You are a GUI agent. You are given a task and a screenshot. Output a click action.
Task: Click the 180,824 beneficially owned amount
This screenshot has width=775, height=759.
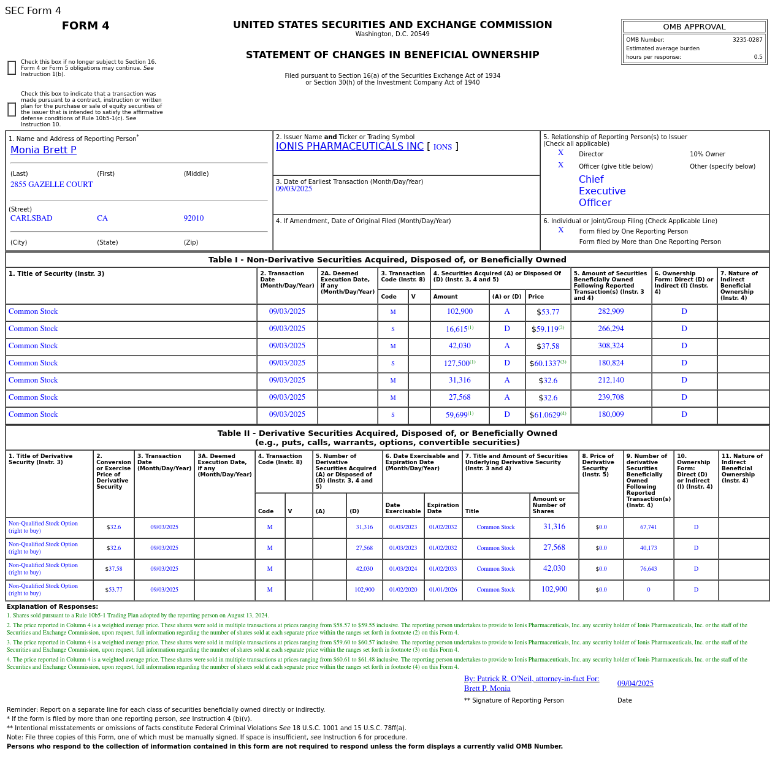(x=611, y=363)
